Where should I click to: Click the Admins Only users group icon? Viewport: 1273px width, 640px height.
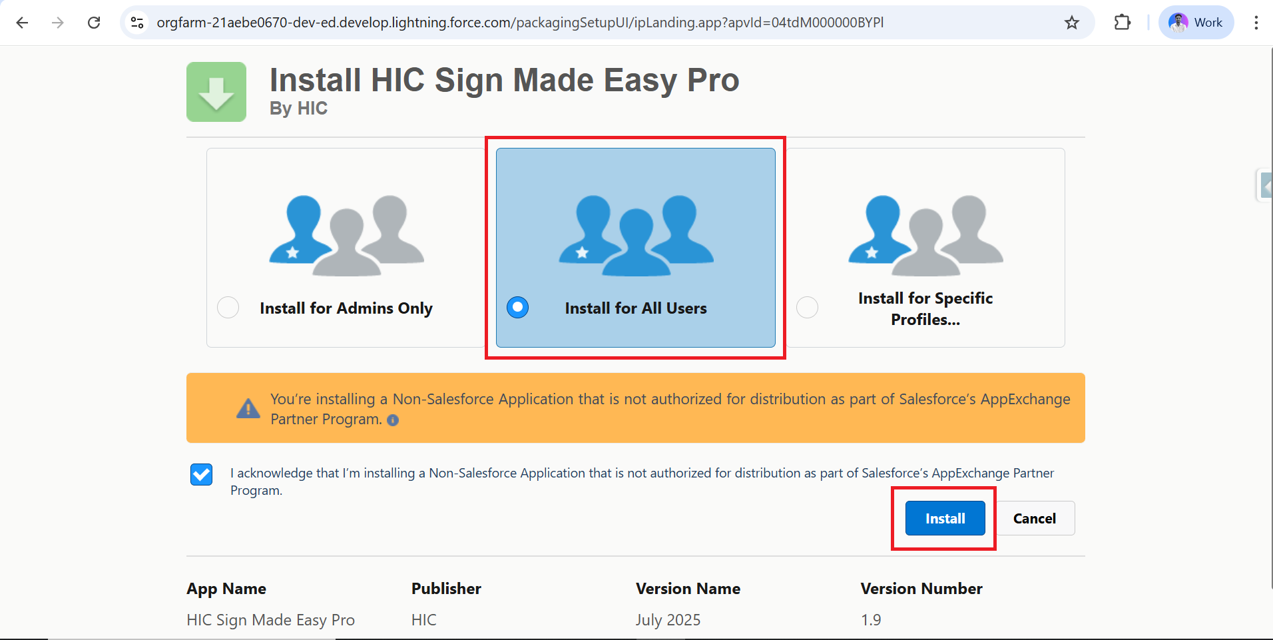(346, 236)
